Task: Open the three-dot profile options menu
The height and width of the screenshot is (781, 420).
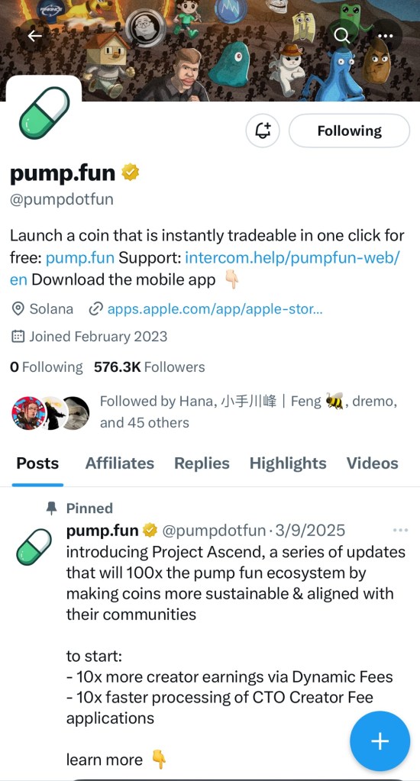Action: [x=386, y=36]
